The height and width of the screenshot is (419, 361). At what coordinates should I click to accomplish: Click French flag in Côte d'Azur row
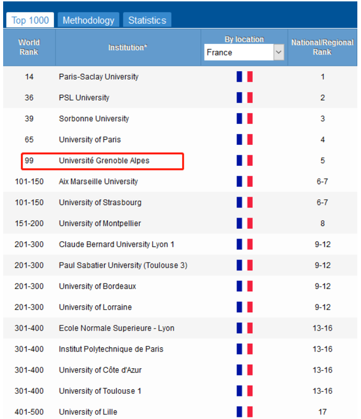pyautogui.click(x=244, y=370)
